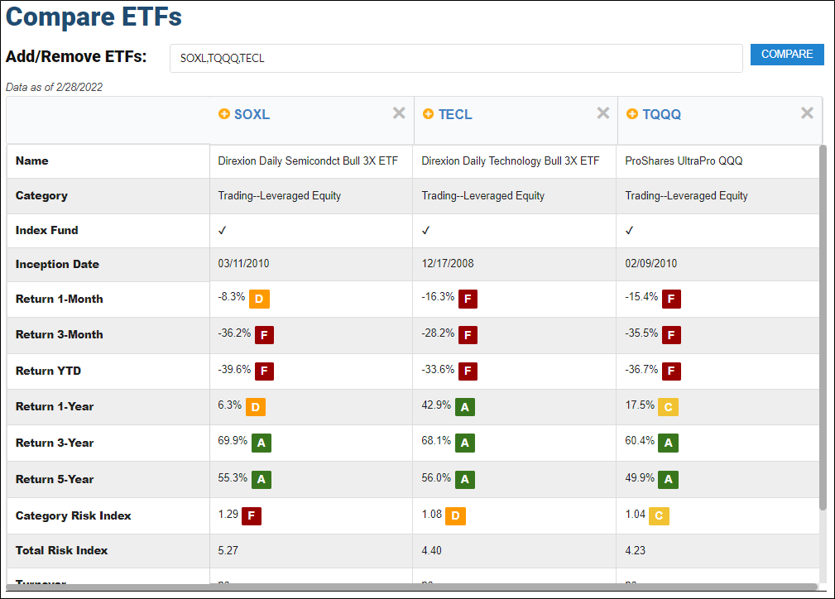The image size is (835, 599).
Task: Click TQQQ inception date 02/09/2010
Action: [x=650, y=264]
